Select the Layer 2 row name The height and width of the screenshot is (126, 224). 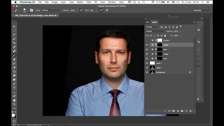(159, 63)
